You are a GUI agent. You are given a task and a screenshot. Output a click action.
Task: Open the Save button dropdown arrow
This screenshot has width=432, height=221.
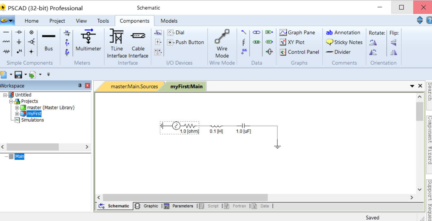pos(26,75)
